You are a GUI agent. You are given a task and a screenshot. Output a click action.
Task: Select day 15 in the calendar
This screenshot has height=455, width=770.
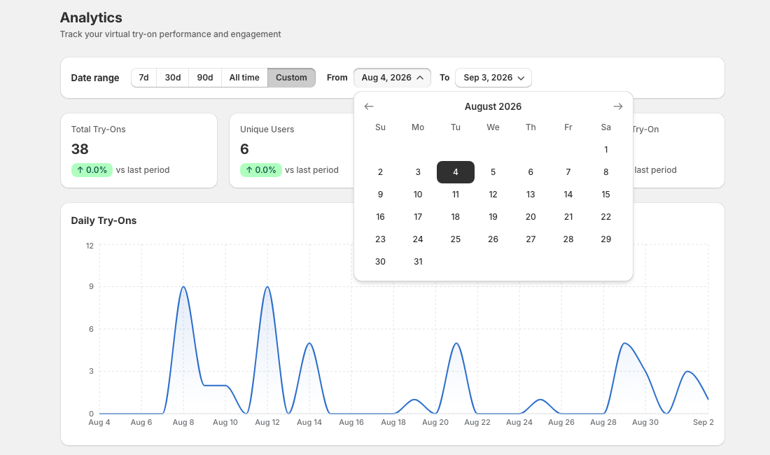click(606, 195)
